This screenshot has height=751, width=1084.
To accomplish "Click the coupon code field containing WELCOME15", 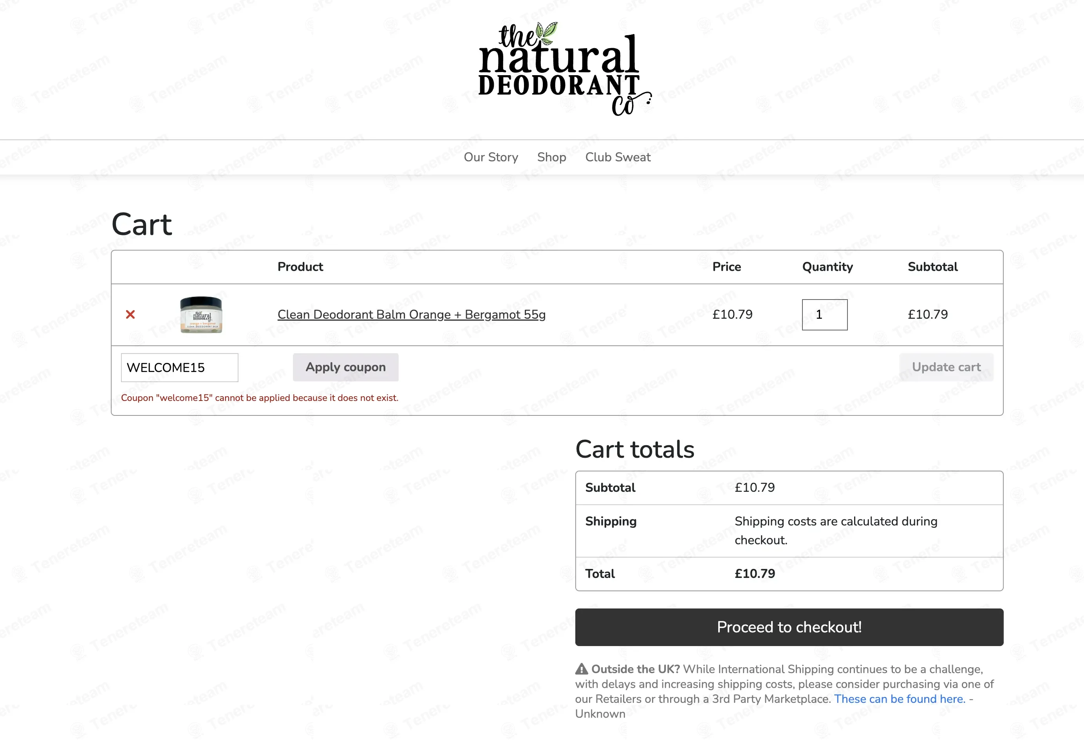I will tap(179, 368).
